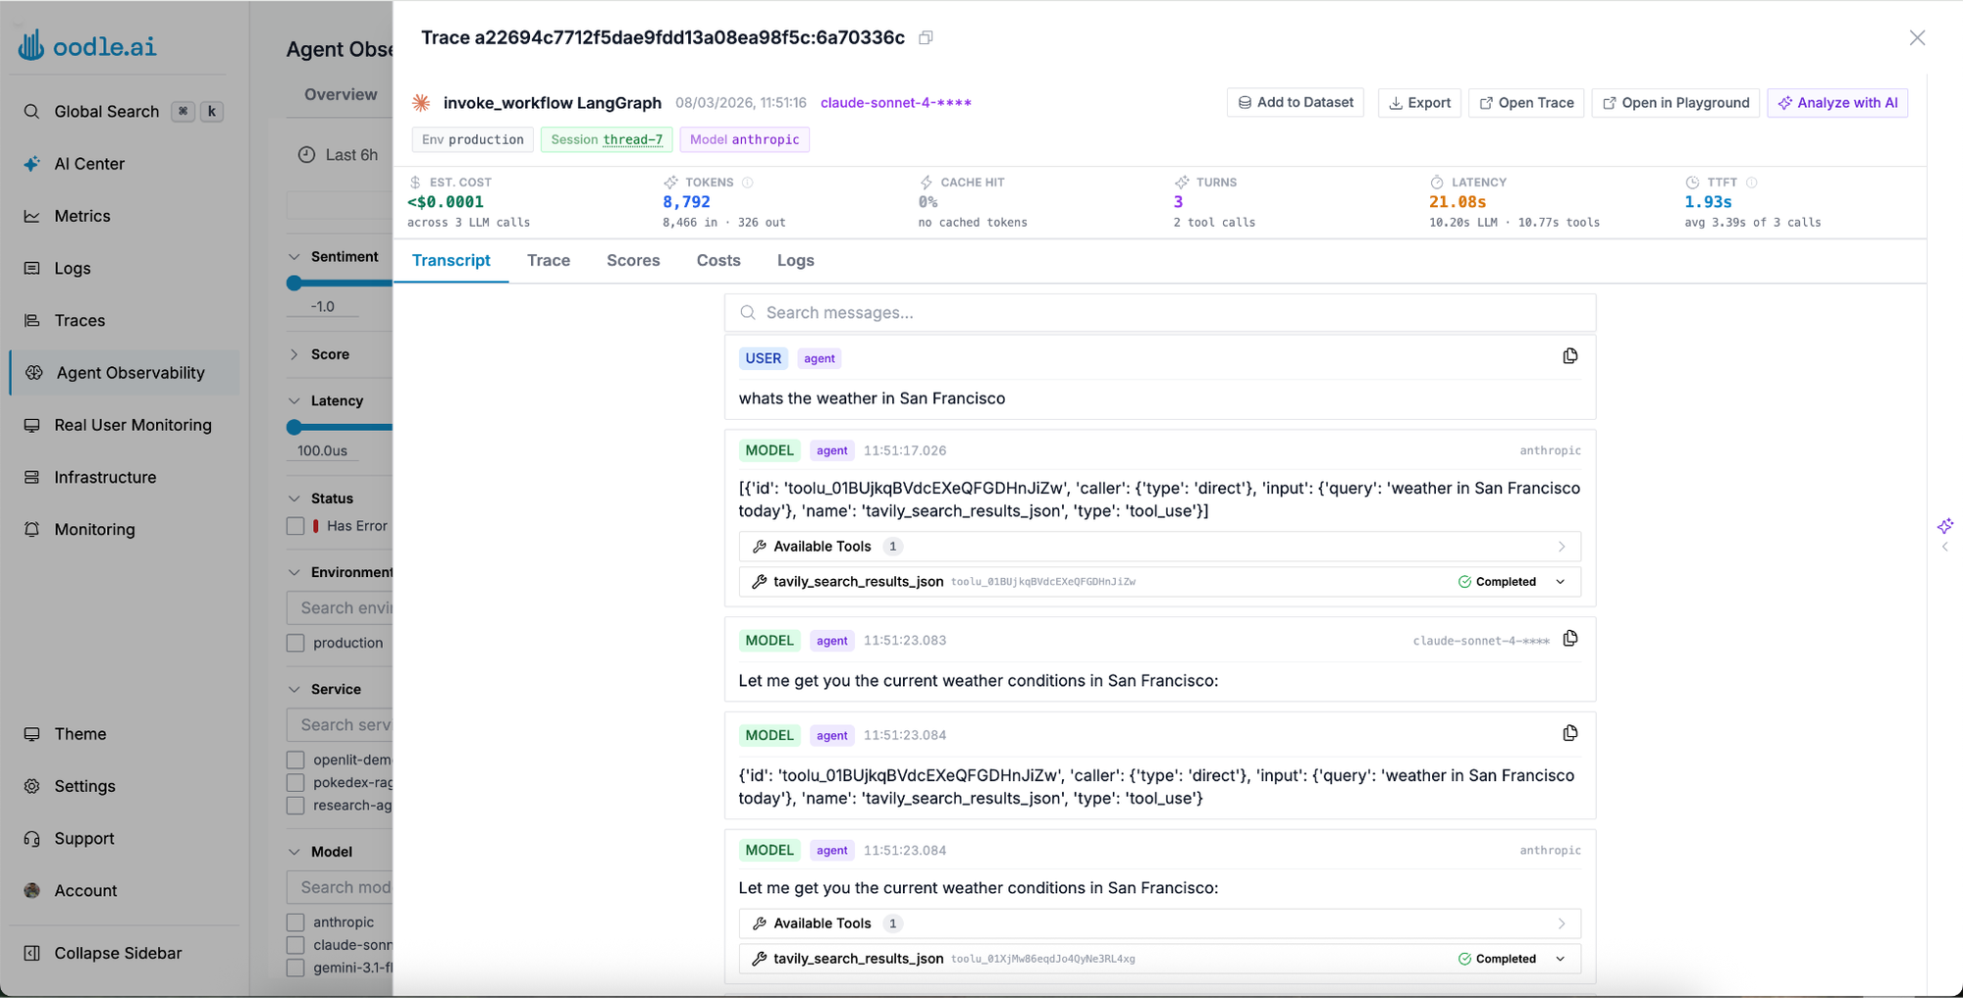
Task: Expand the Score filter section
Action: click(293, 354)
